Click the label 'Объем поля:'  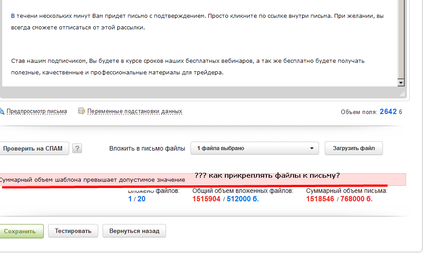tap(359, 112)
